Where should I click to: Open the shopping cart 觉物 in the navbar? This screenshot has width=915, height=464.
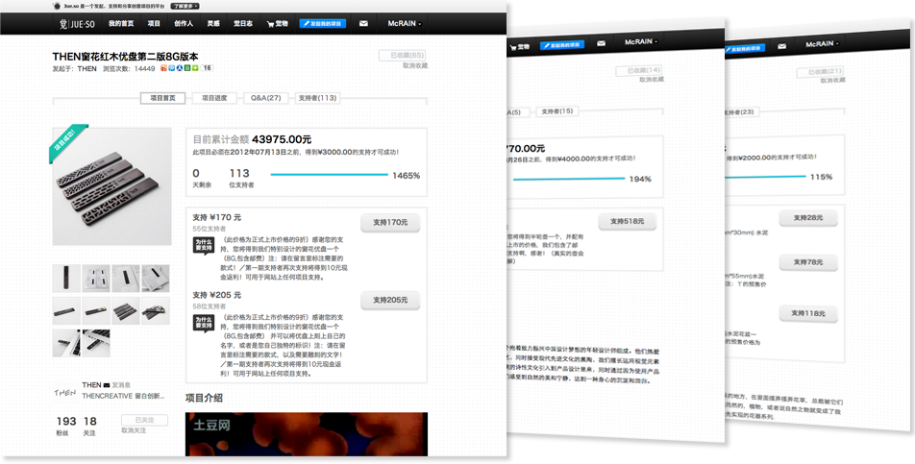(x=277, y=22)
